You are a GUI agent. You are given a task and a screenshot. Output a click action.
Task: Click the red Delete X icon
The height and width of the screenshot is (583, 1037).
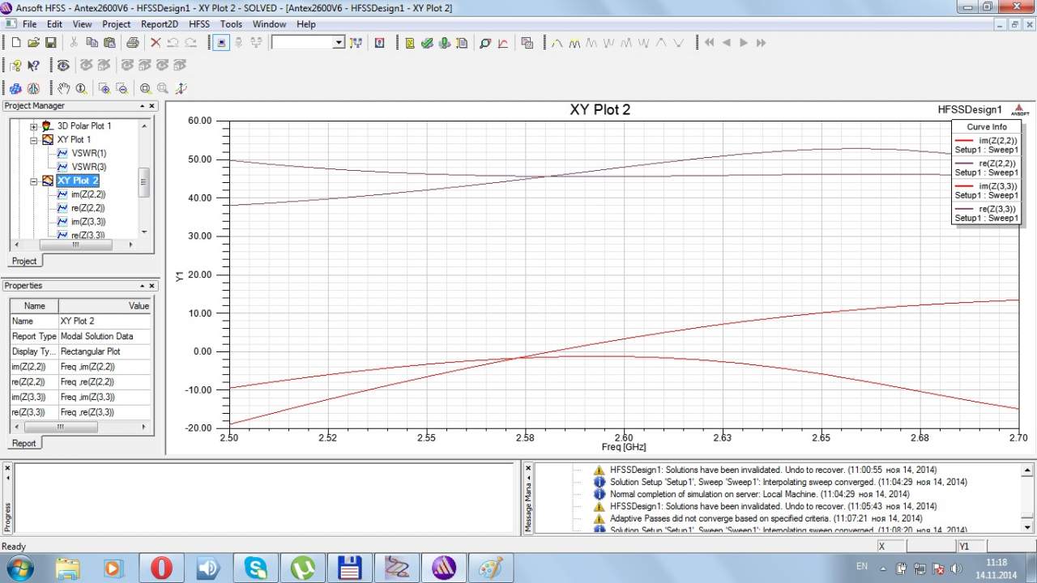click(156, 43)
